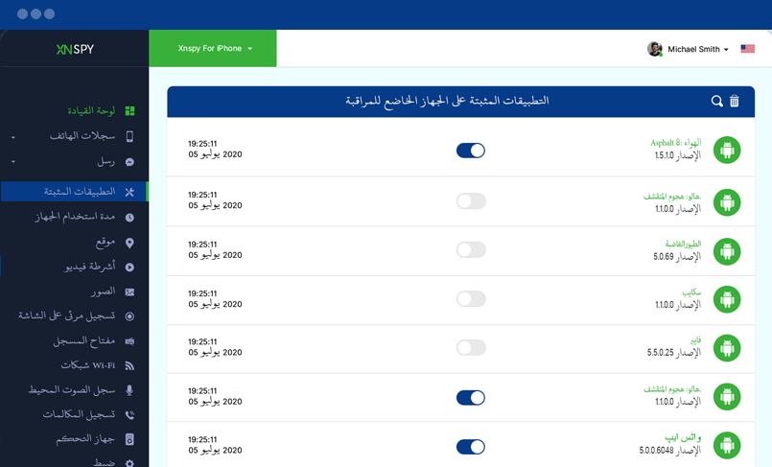Click the clock icon for مدة استخدام الجهاز

coord(129,218)
